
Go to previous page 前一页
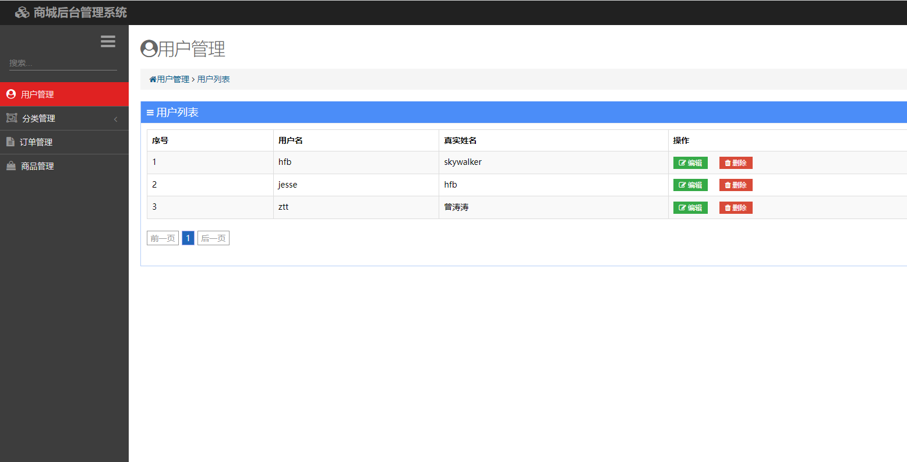click(x=163, y=238)
